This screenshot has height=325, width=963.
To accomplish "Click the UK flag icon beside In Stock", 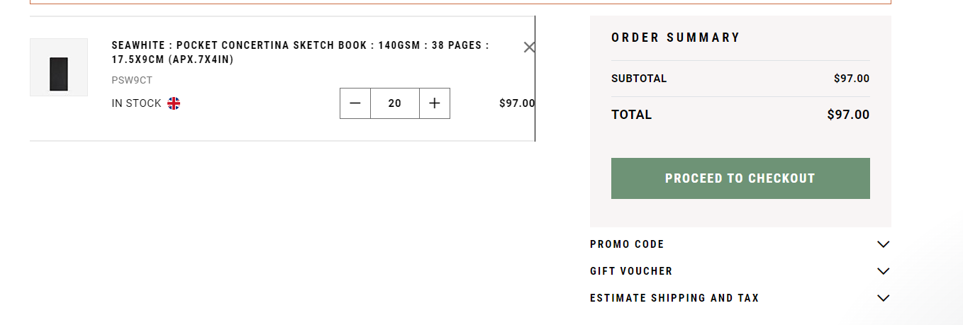I will click(x=174, y=103).
